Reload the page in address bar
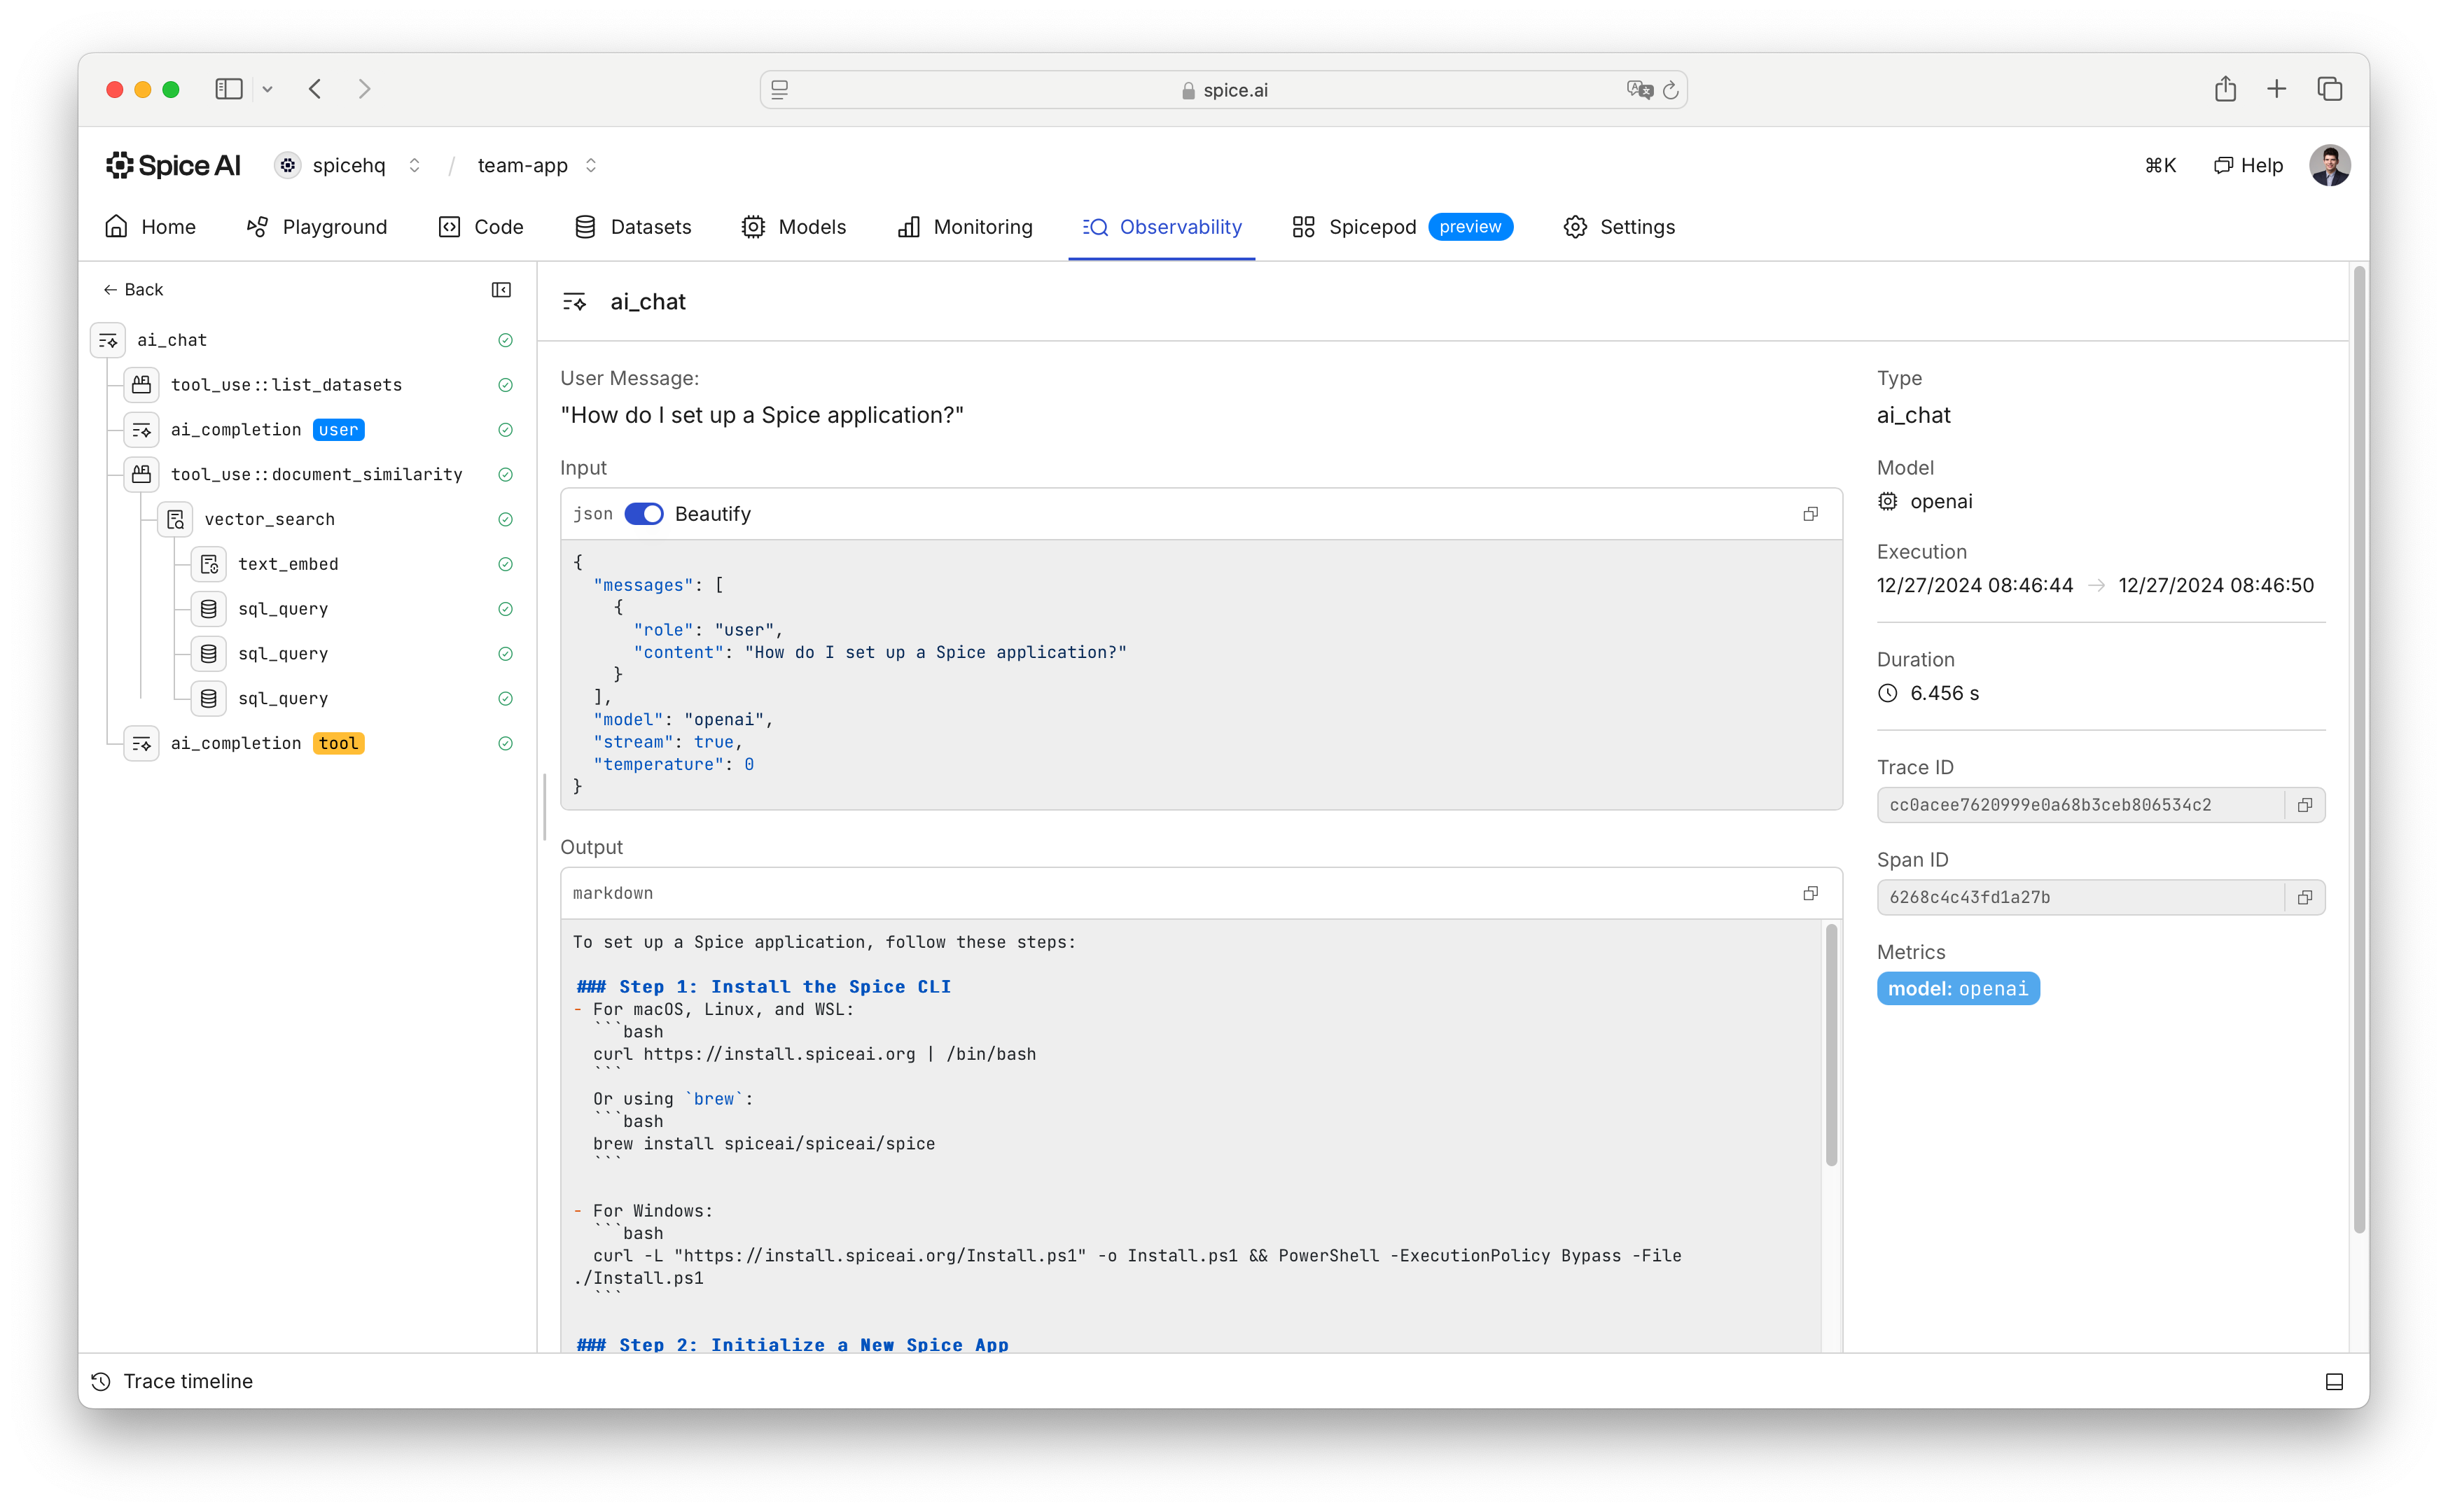Screen dimensions: 2448x1512 [x=1671, y=90]
